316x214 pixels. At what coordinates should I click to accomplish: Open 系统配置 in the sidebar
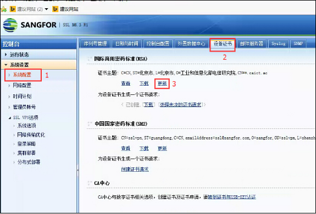tap(22, 75)
